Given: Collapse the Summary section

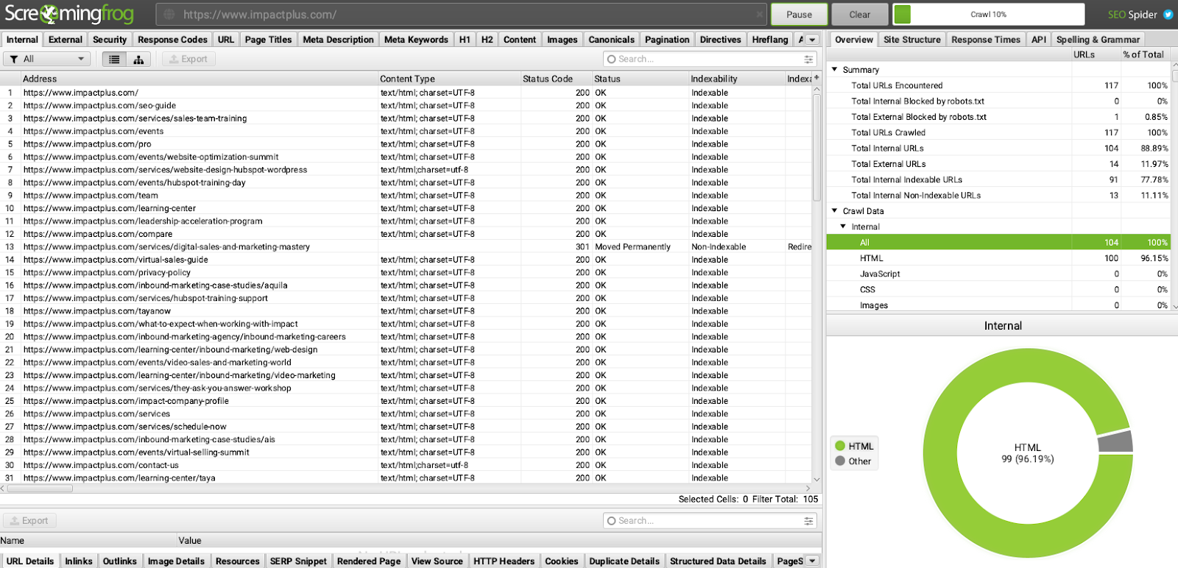Looking at the screenshot, I should [835, 69].
